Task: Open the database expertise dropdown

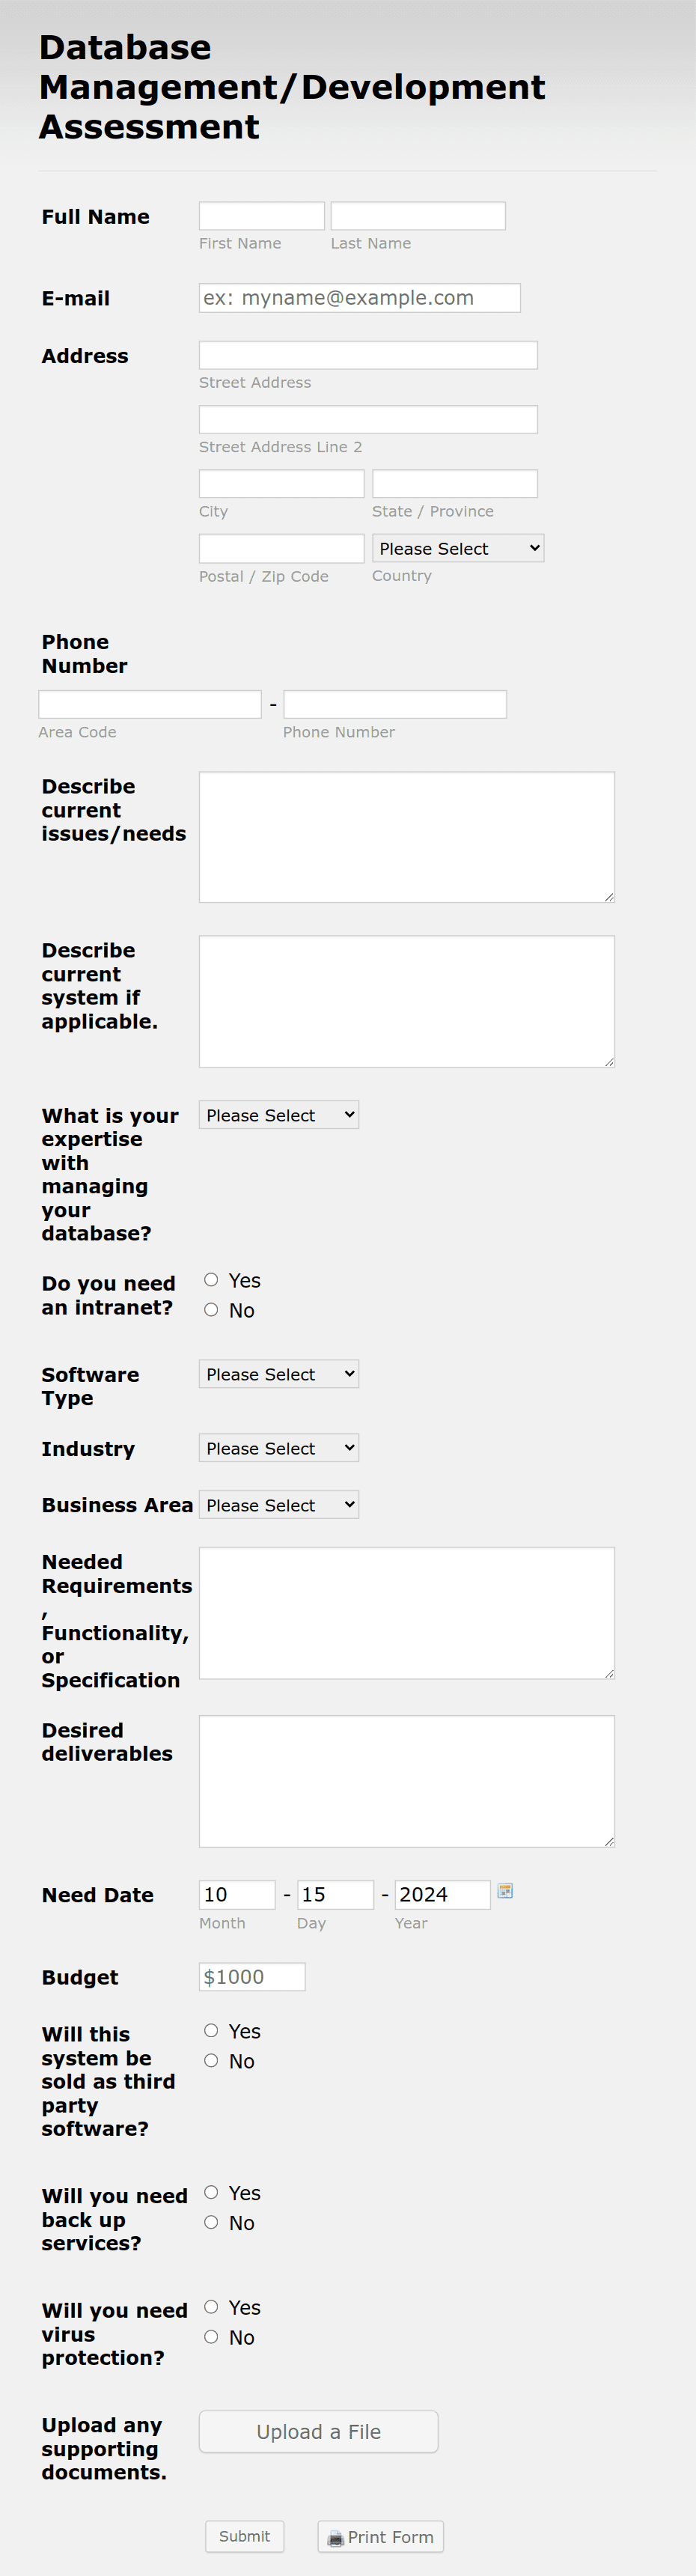Action: [x=278, y=1114]
